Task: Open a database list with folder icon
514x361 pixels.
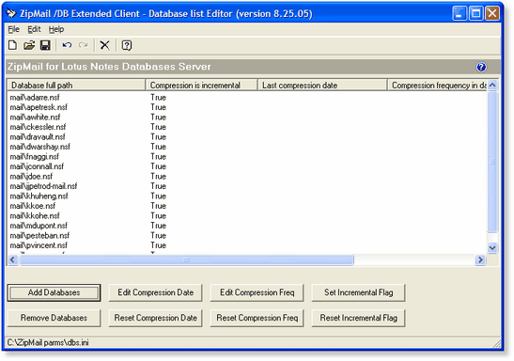Action: tap(29, 45)
